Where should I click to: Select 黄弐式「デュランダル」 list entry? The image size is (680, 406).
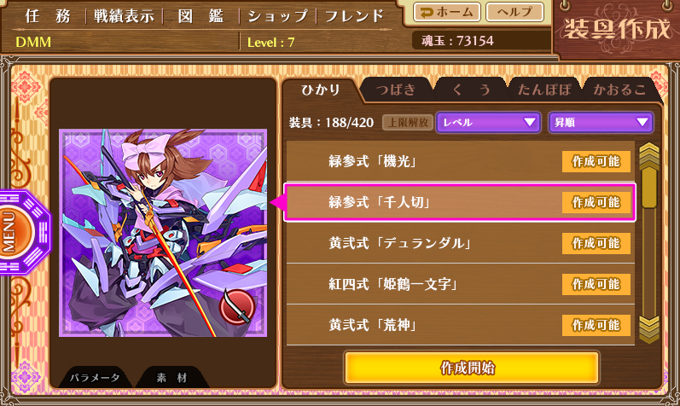click(x=460, y=243)
